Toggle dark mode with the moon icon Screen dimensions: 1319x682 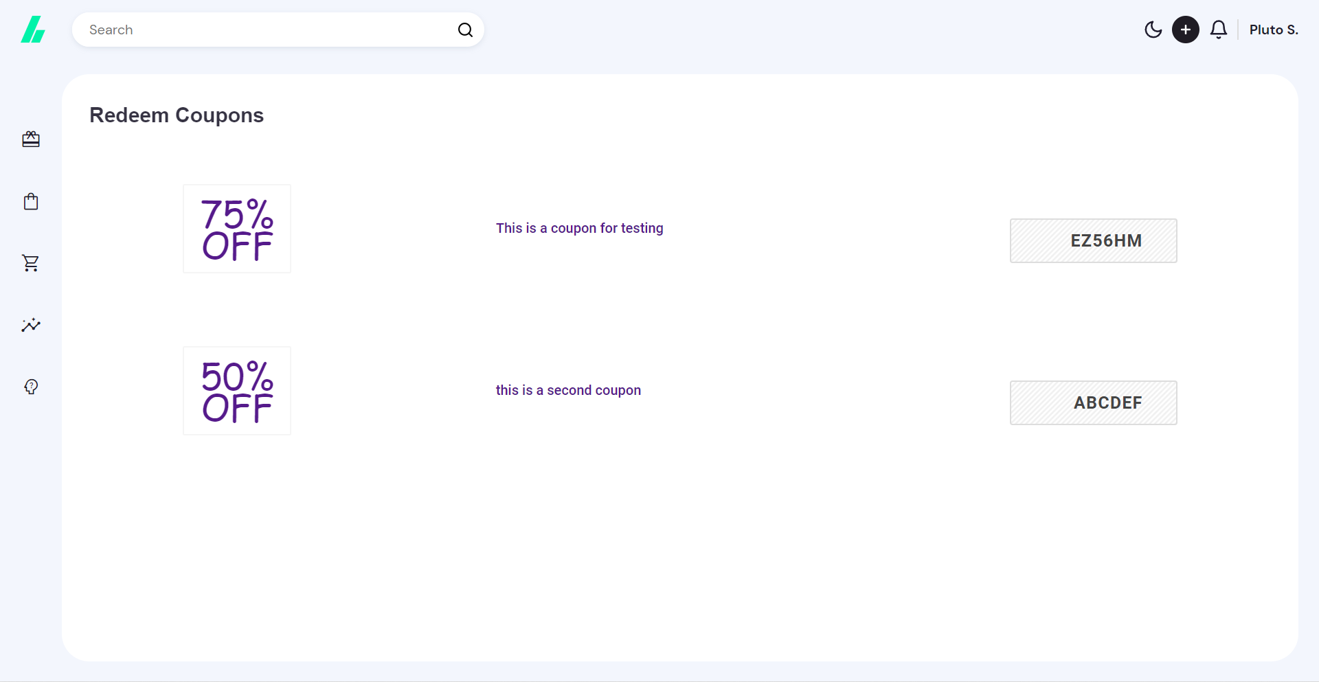click(x=1153, y=30)
